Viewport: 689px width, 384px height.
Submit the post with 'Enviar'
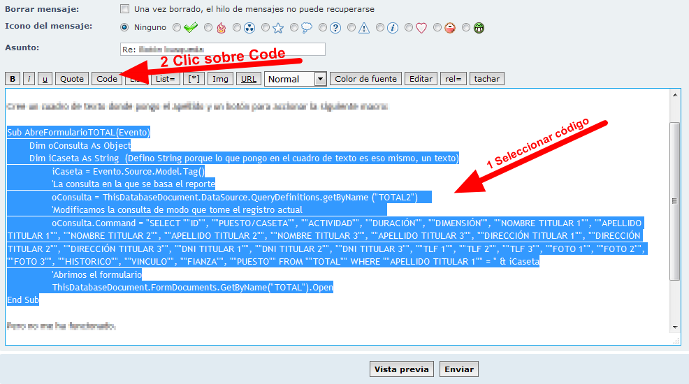click(459, 369)
